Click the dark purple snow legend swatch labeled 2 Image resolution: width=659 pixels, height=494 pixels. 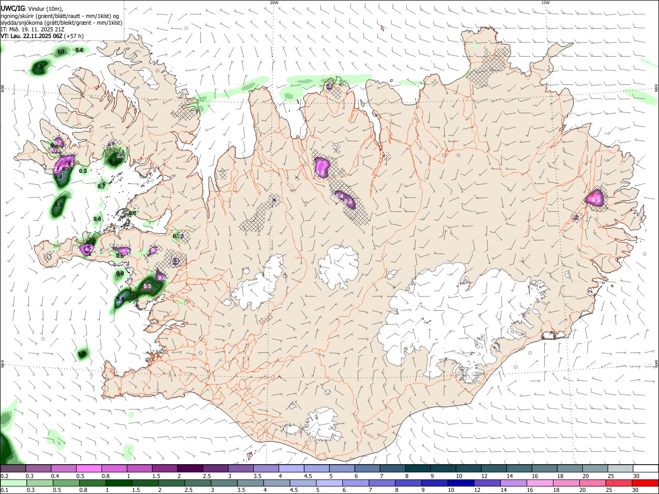click(189, 469)
